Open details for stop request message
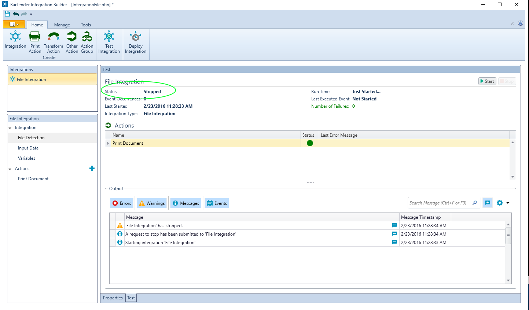The width and height of the screenshot is (529, 310). click(x=394, y=234)
